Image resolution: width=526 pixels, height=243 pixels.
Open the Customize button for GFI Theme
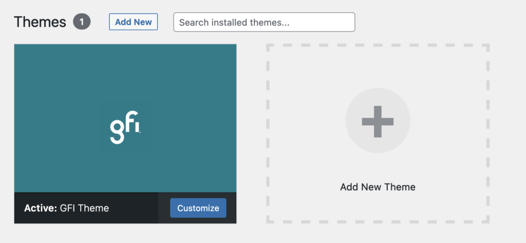click(198, 208)
